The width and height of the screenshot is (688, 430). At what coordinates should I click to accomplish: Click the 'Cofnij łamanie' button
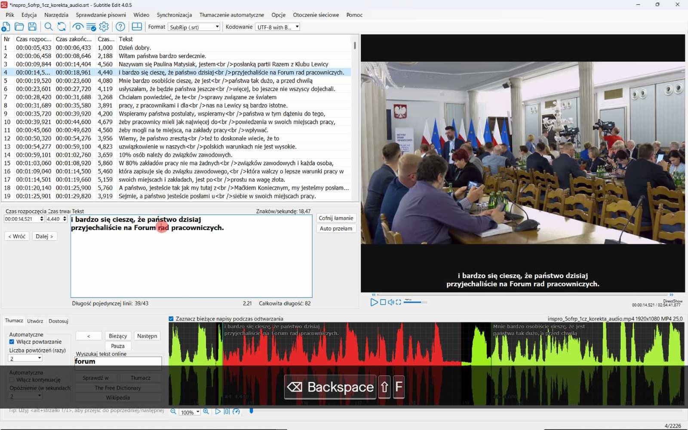click(336, 218)
